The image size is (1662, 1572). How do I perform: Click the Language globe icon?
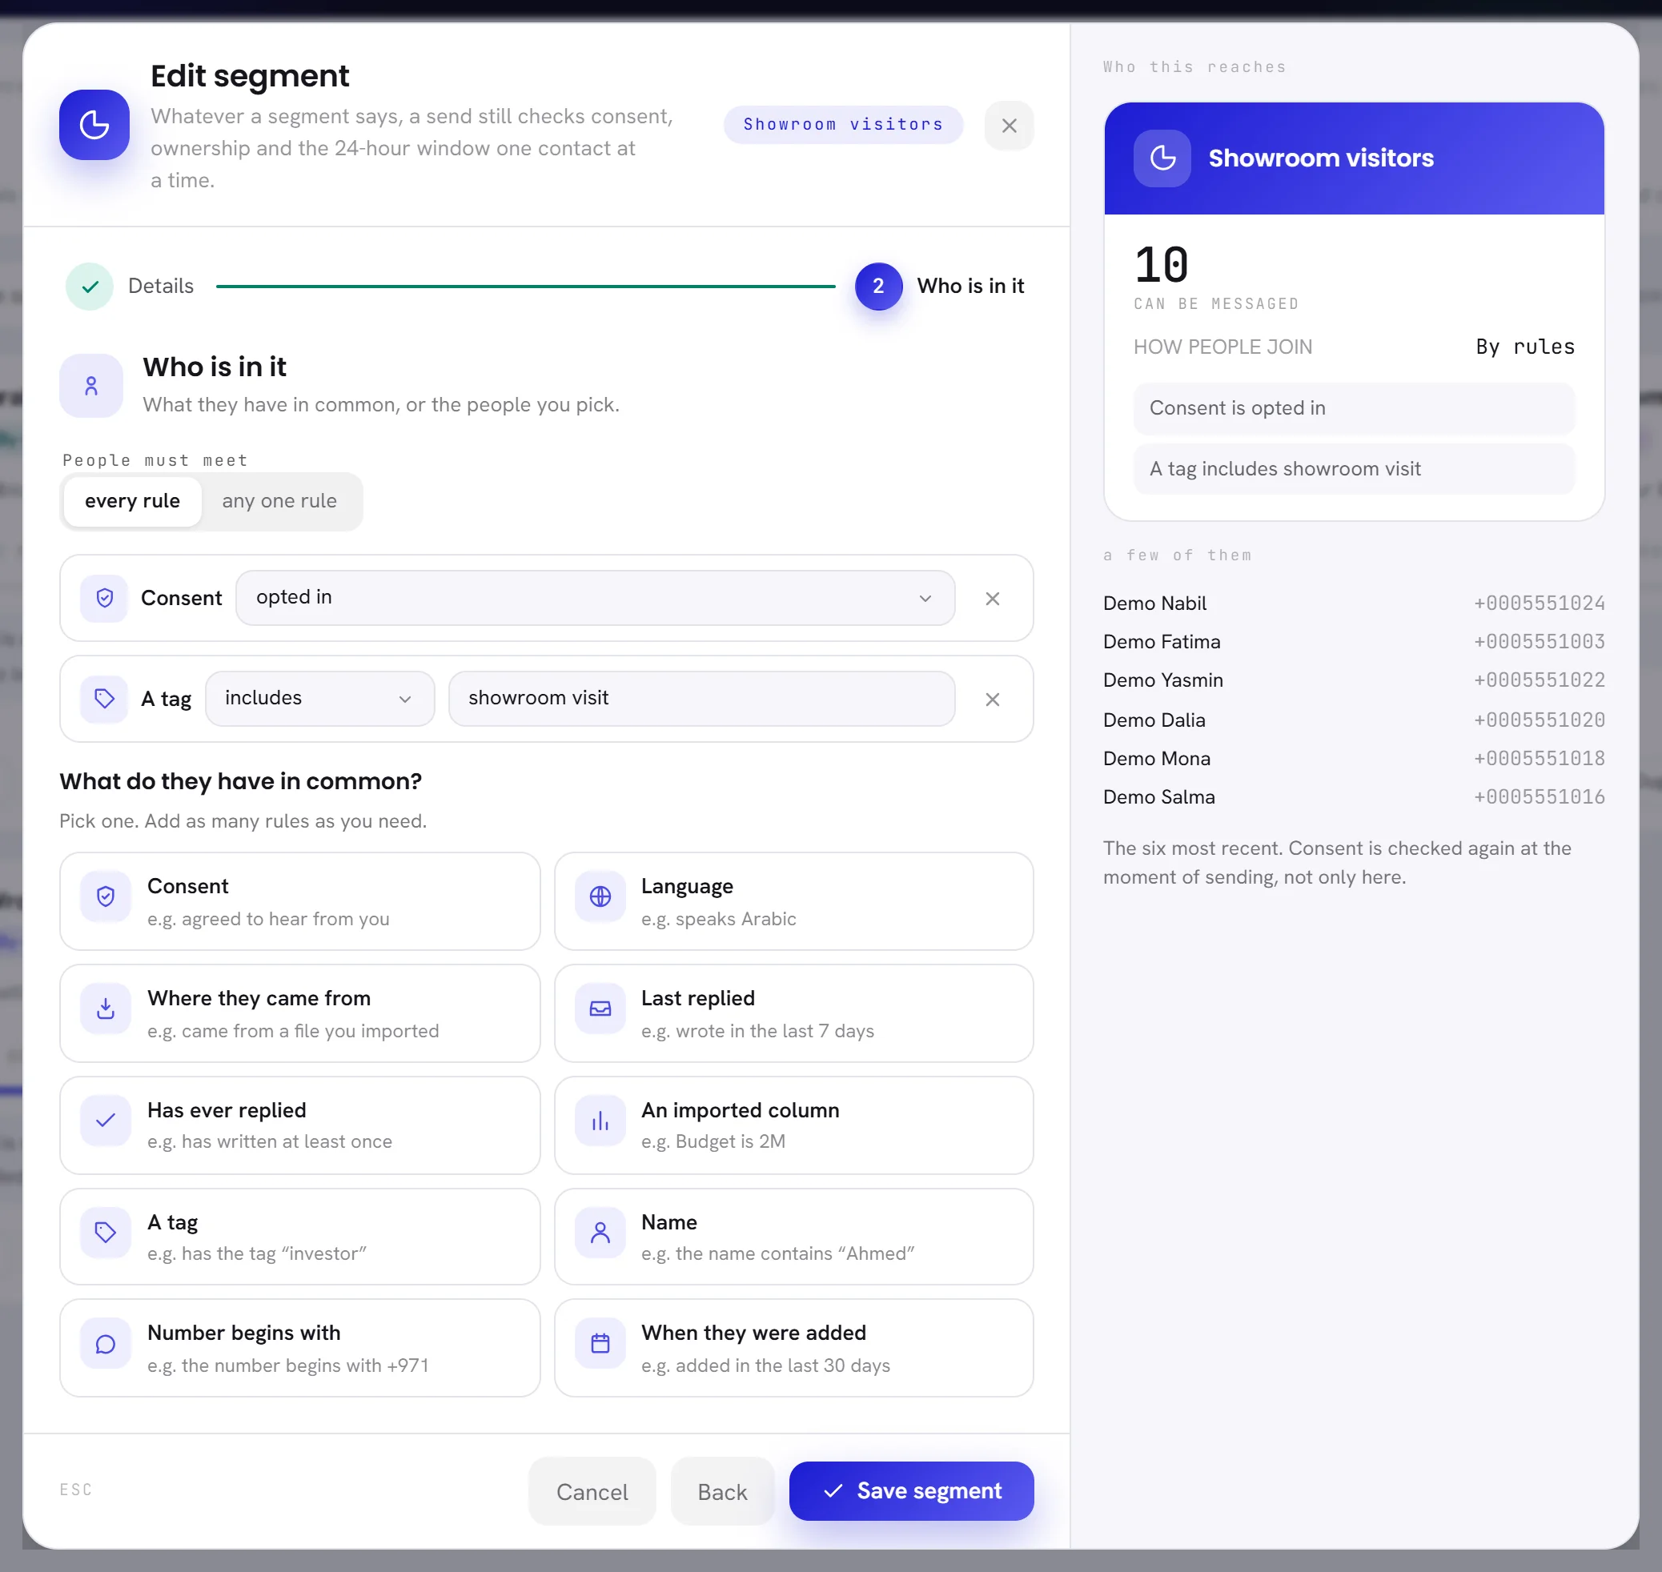600,896
